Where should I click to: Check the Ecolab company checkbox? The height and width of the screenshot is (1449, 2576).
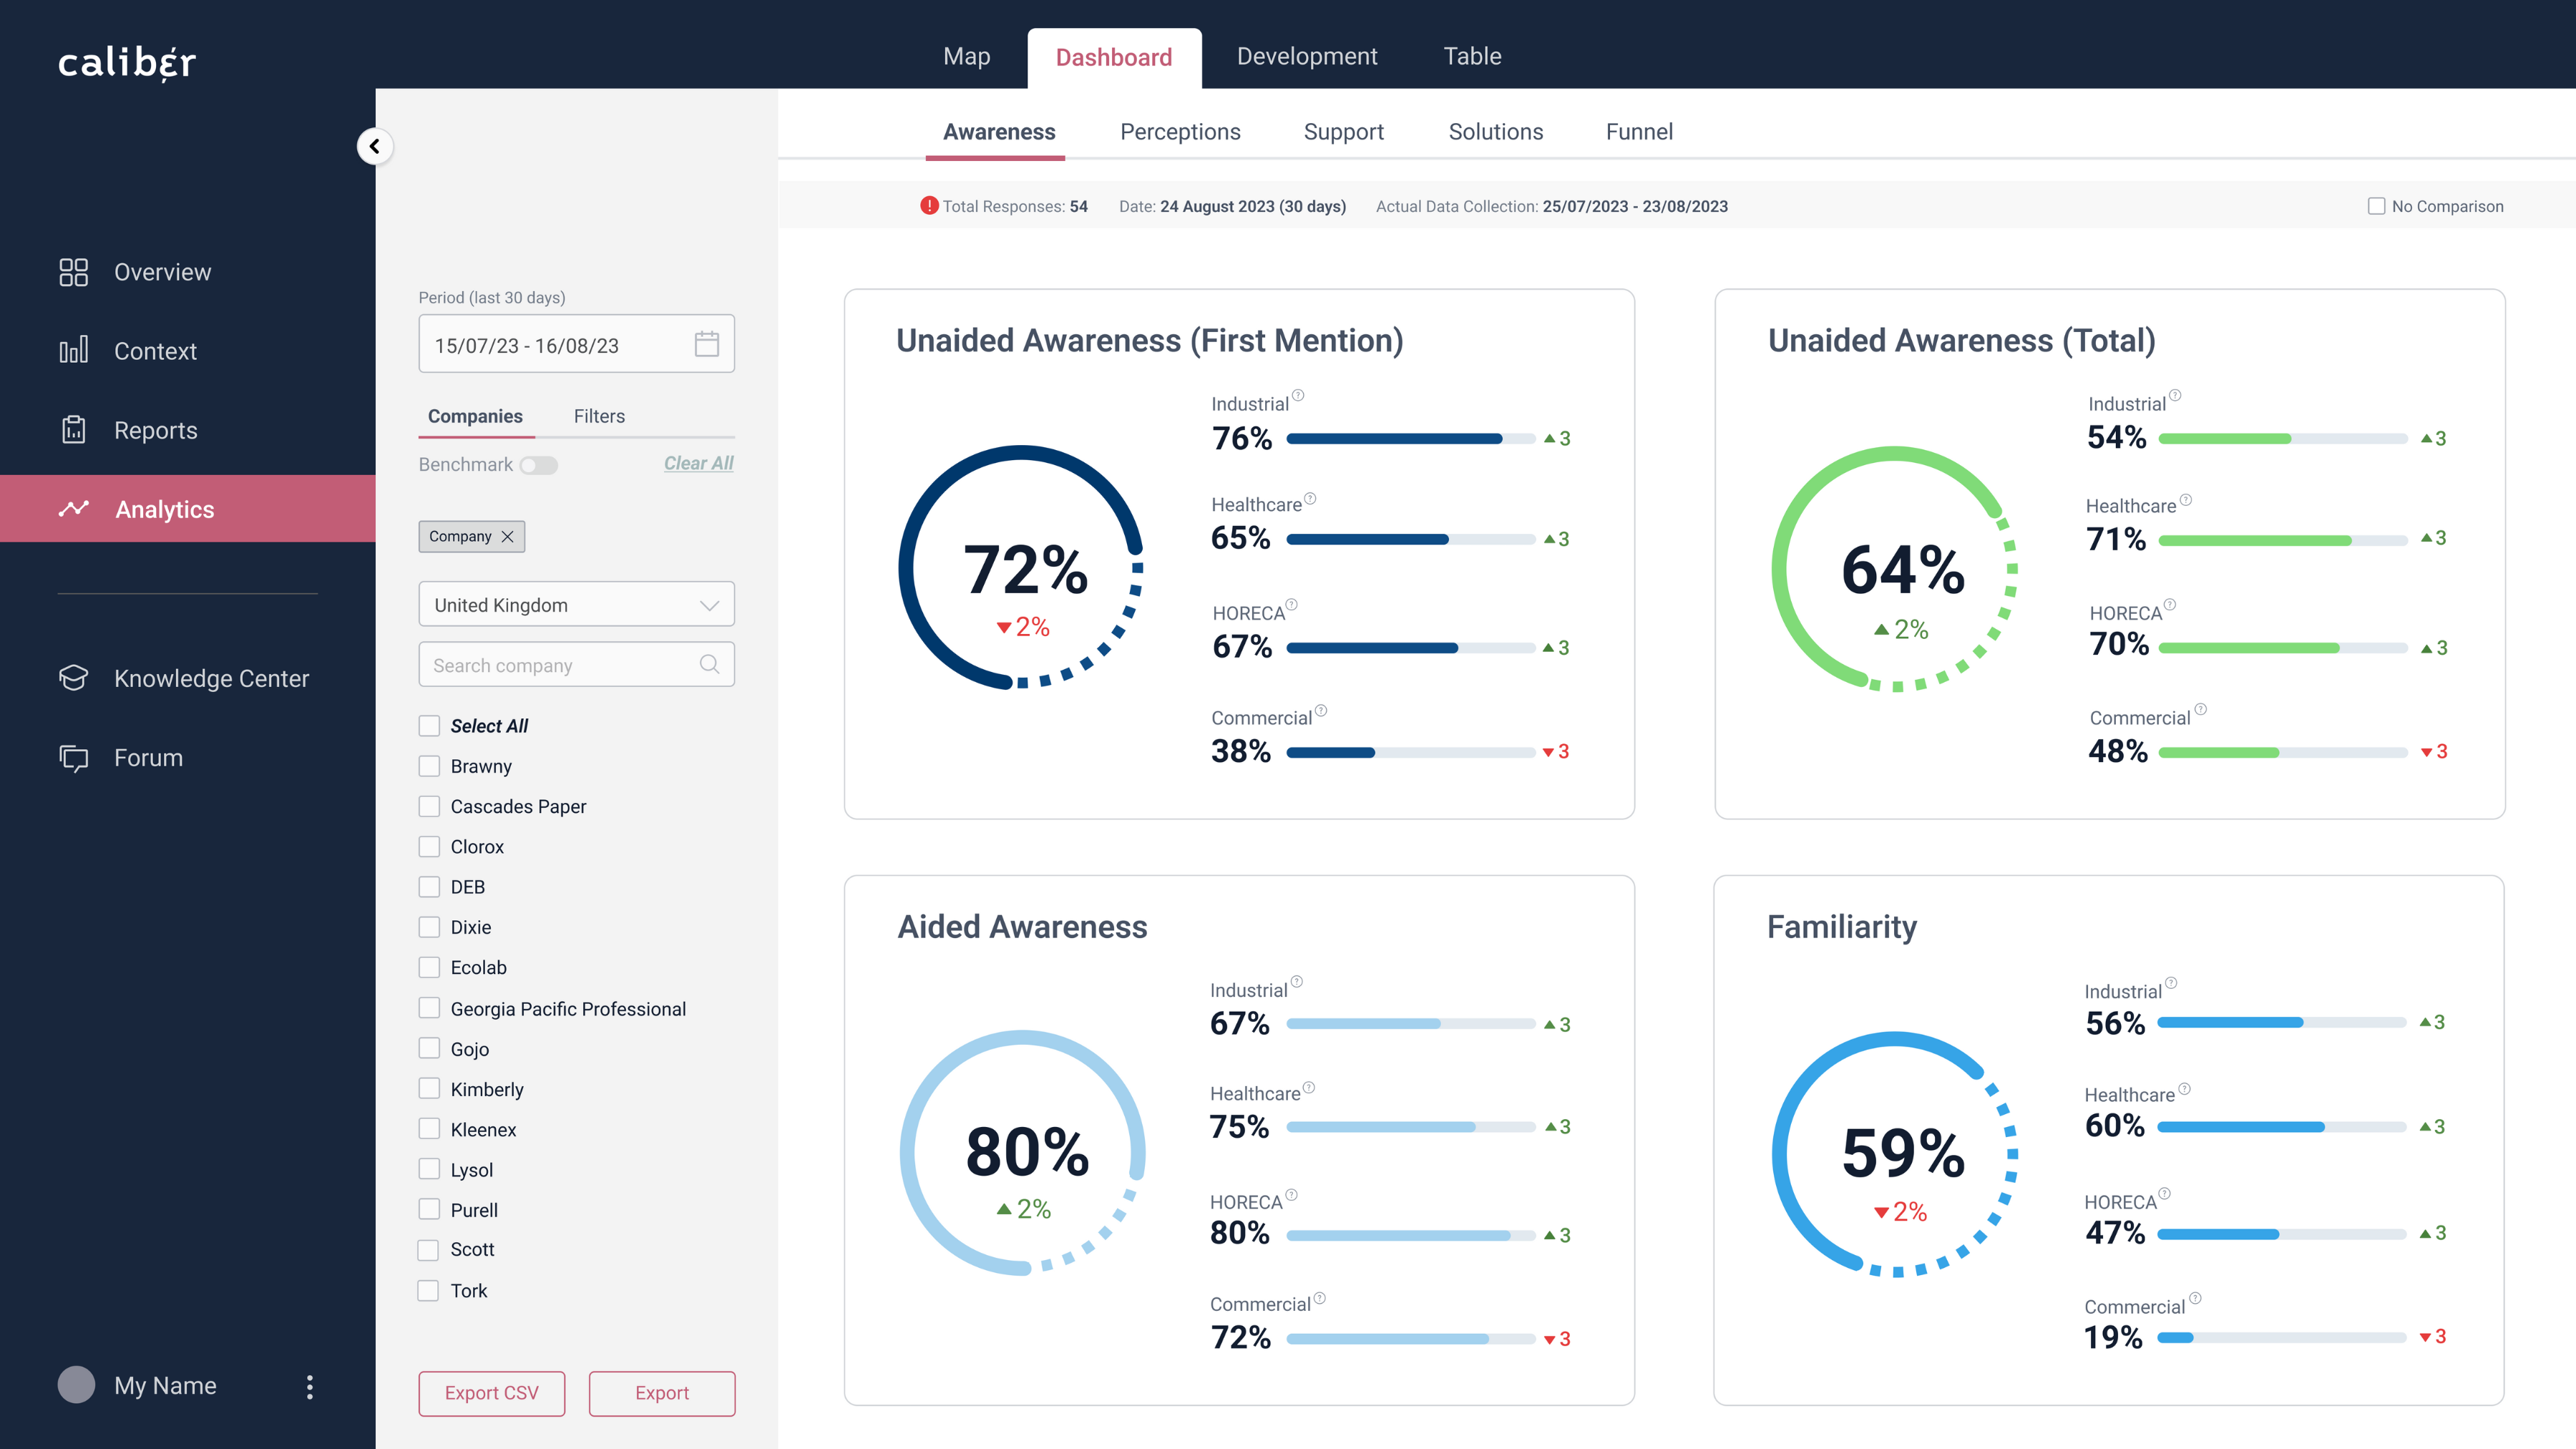pos(429,967)
